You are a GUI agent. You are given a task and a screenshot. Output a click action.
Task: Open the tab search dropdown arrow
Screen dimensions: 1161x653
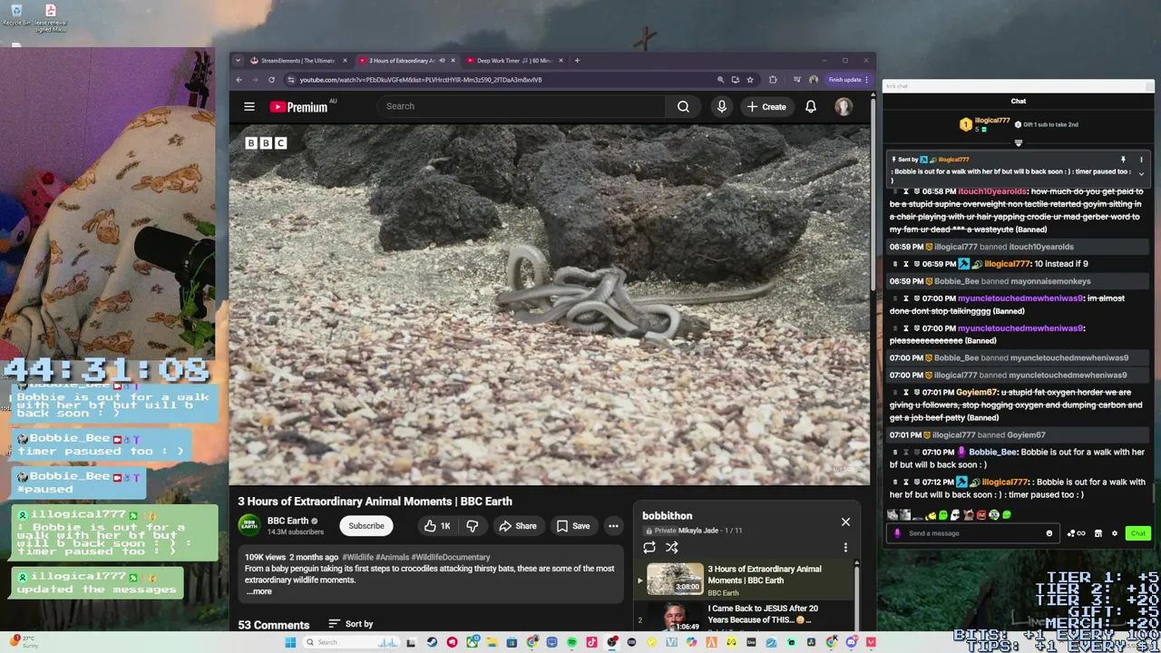coord(238,61)
